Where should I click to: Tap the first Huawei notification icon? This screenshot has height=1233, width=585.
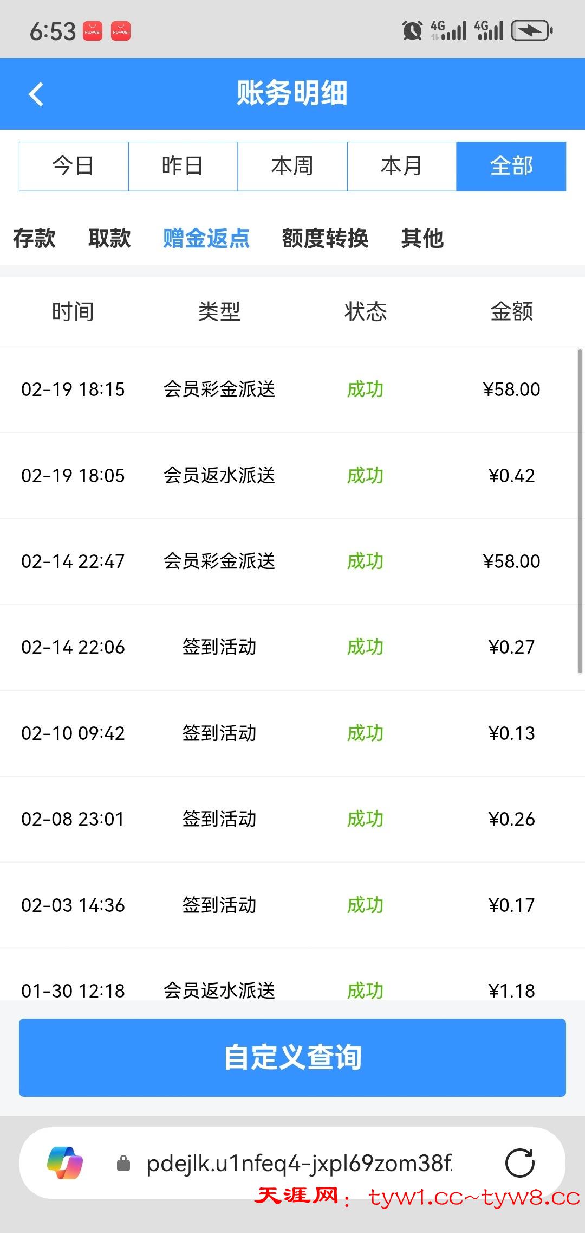tap(93, 31)
